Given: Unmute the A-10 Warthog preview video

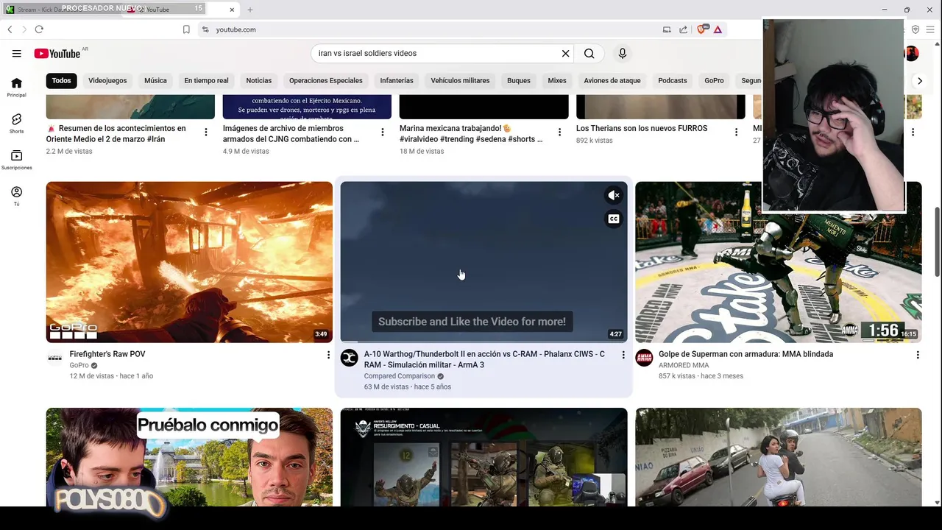Looking at the screenshot, I should [x=613, y=195].
